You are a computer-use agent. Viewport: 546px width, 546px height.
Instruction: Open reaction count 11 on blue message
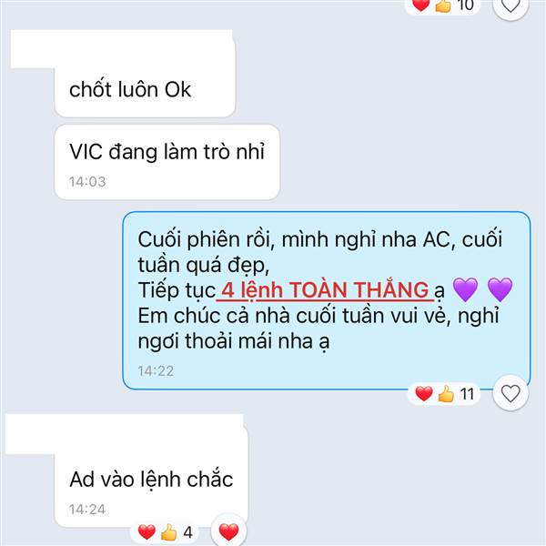coord(468,394)
